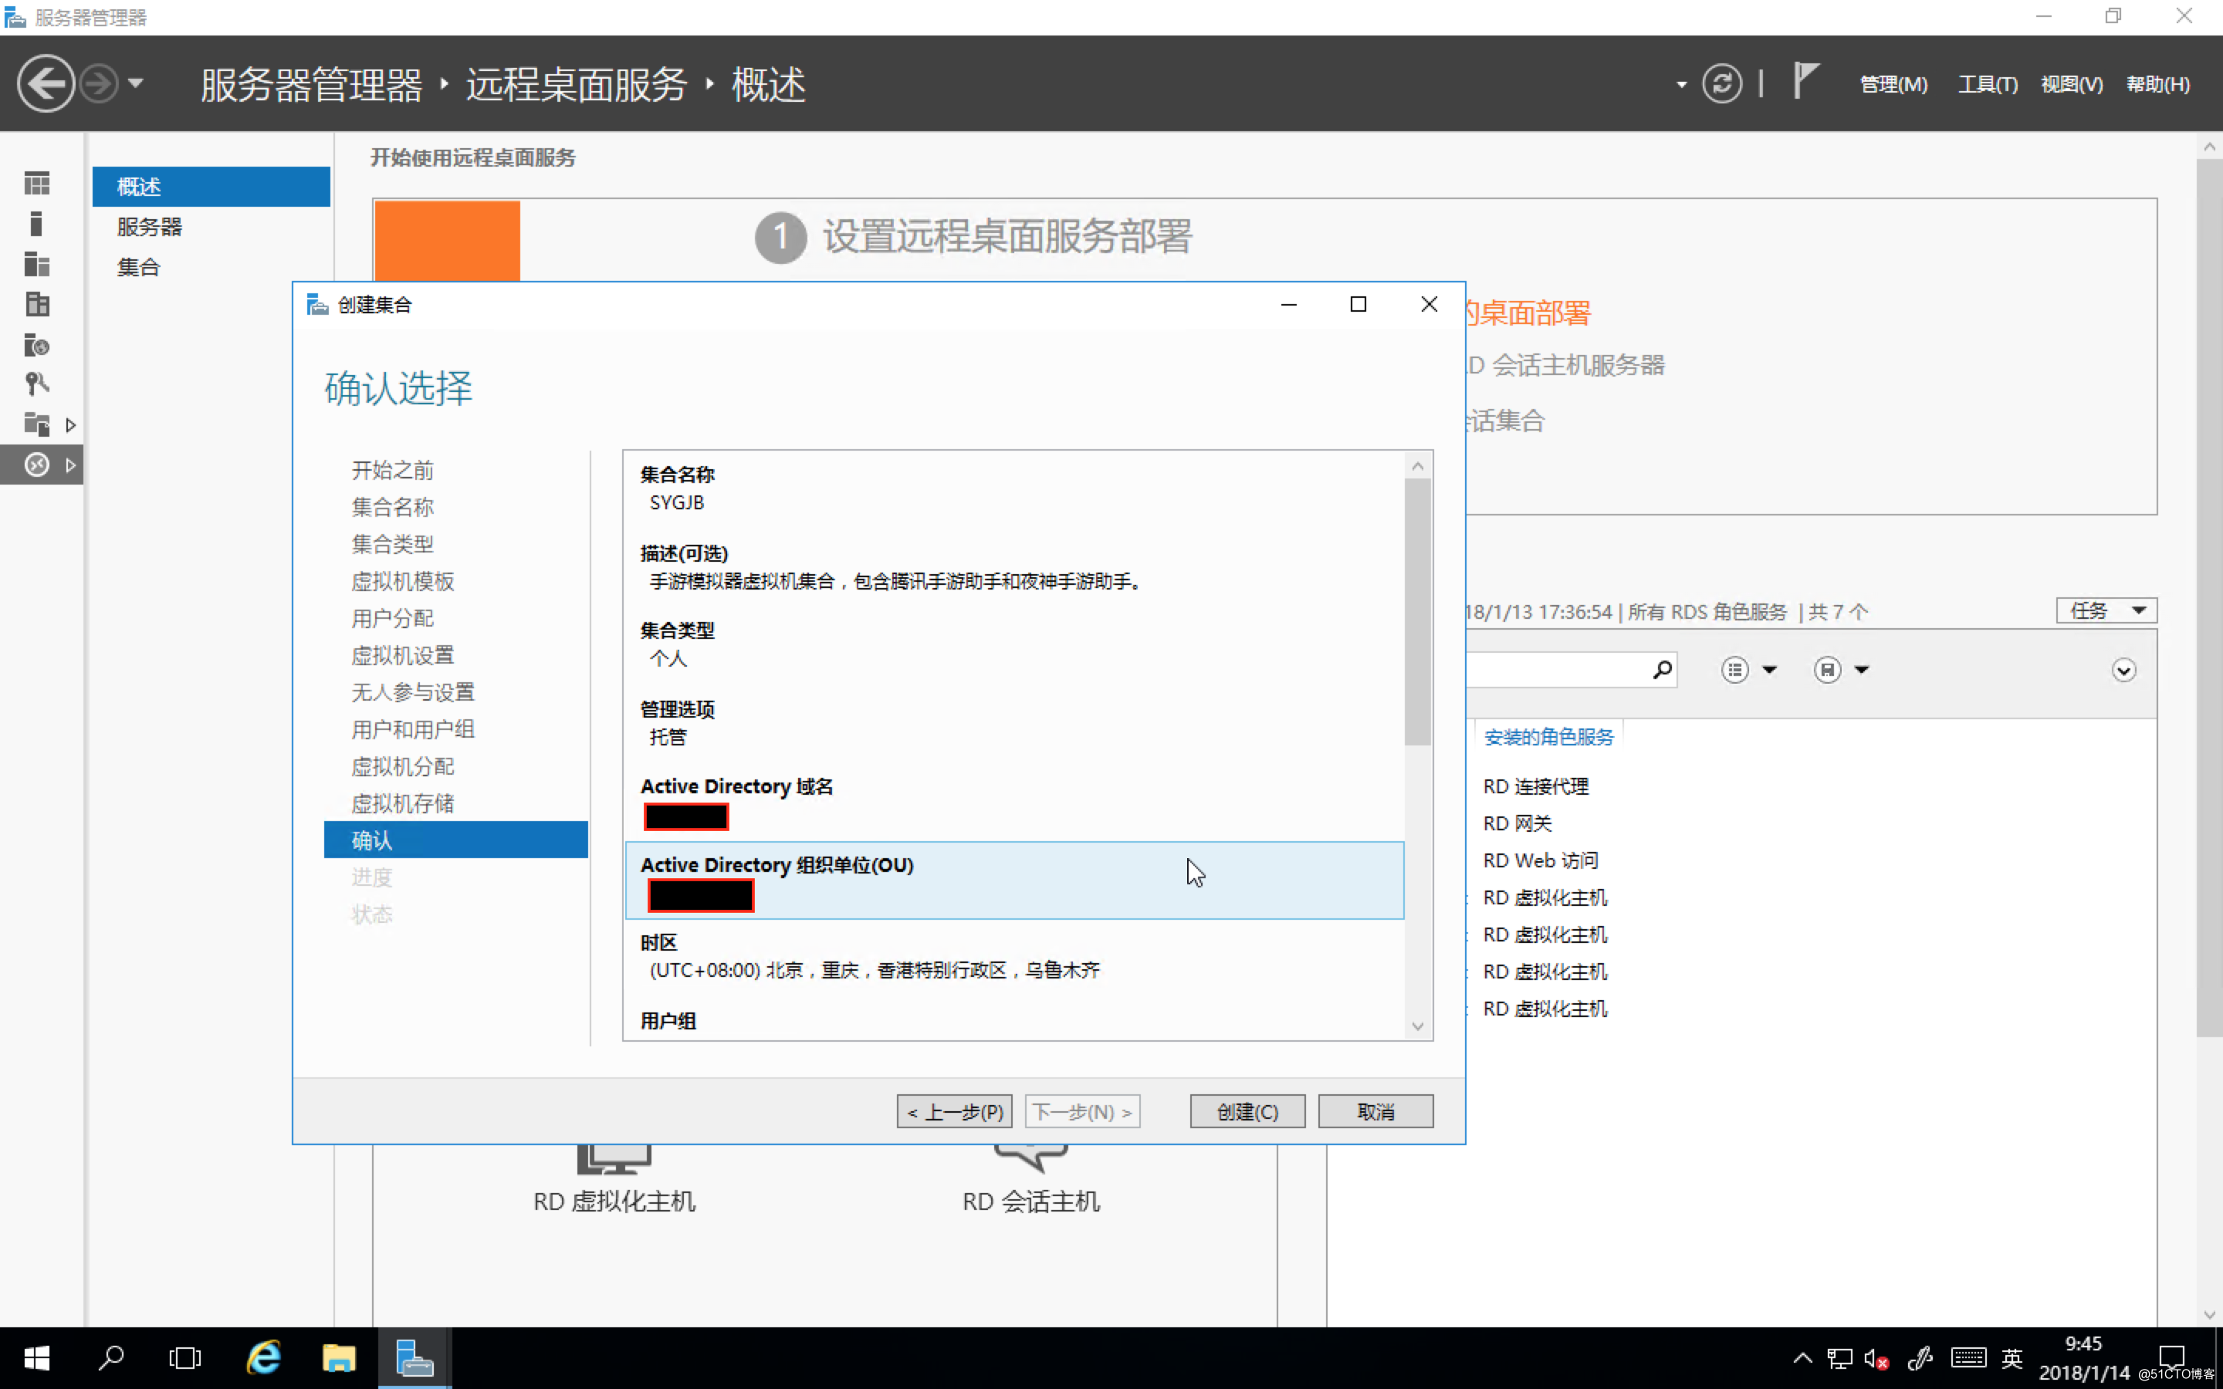Click the back navigation arrow in Server Manager
The width and height of the screenshot is (2223, 1389).
(x=45, y=83)
